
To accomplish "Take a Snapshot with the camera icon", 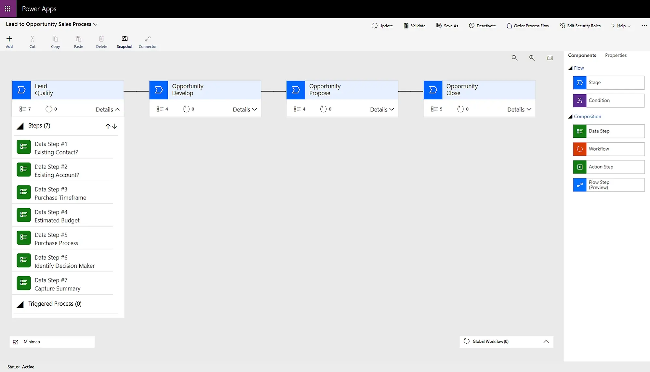I will coord(125,39).
